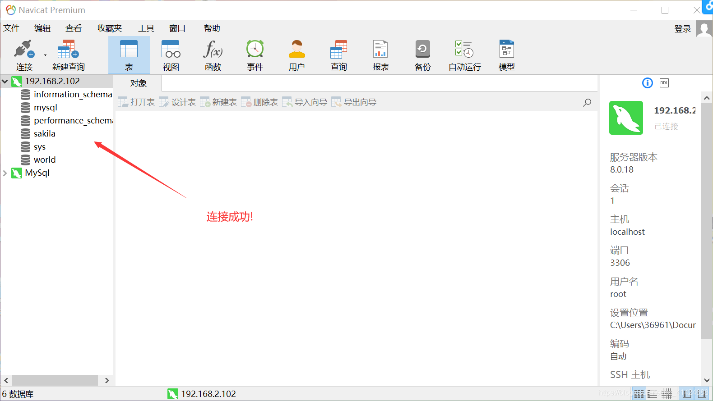Click the 'root' username value
Viewport: 713px width, 401px height.
coord(618,294)
